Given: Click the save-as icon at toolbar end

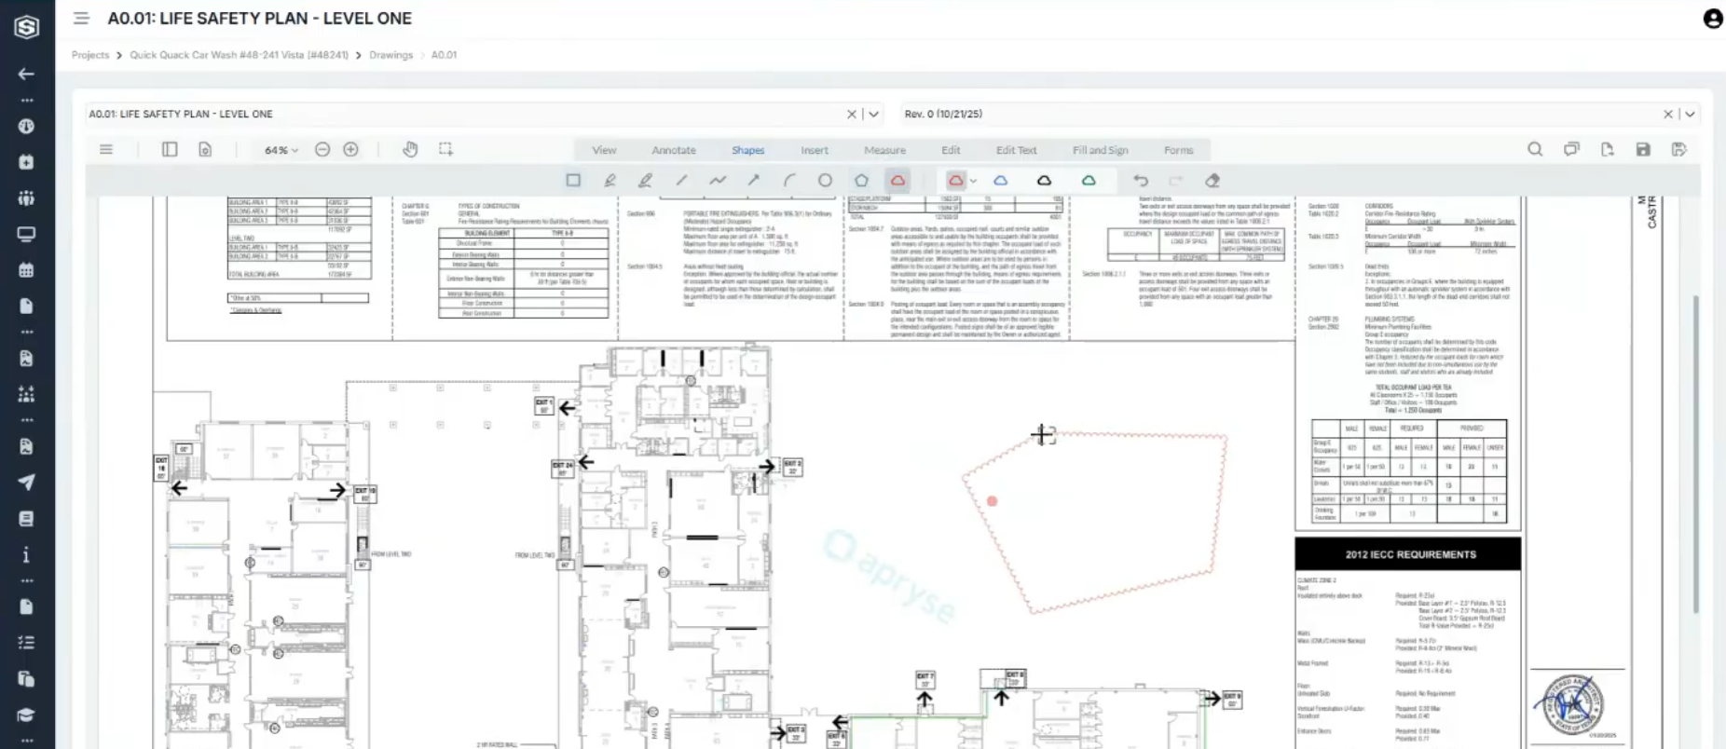Looking at the screenshot, I should [x=1679, y=149].
